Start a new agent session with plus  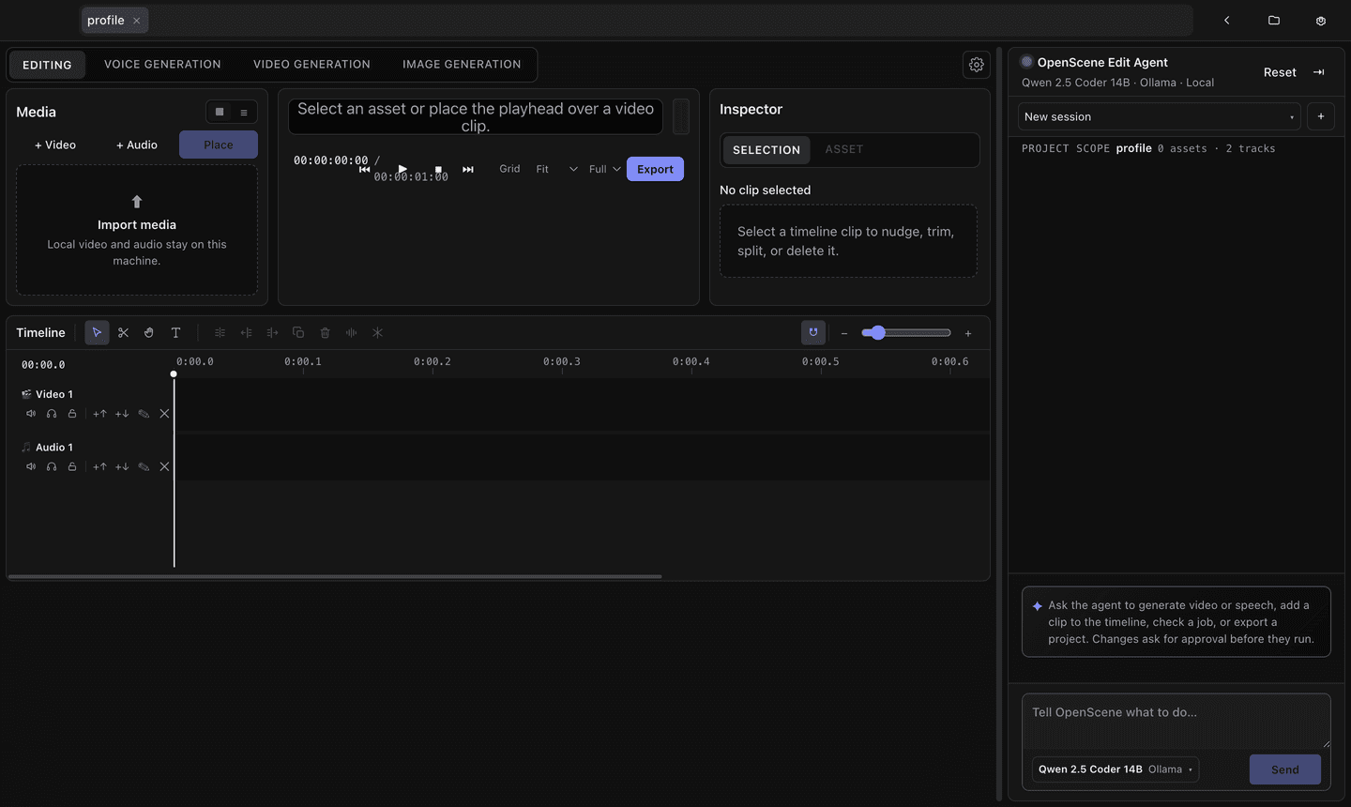(x=1321, y=116)
